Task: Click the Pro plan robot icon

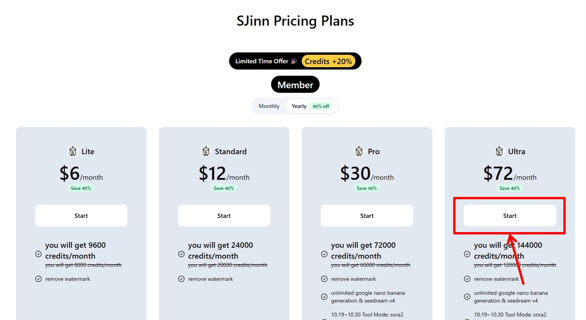Action: click(359, 151)
